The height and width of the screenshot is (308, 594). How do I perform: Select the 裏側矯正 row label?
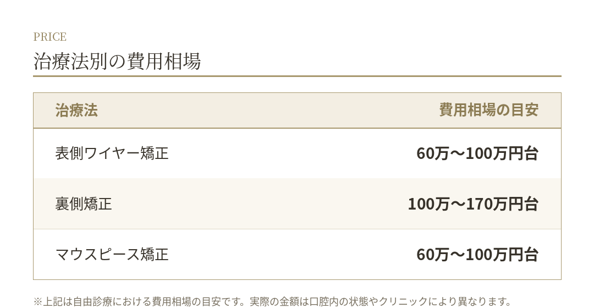point(84,204)
